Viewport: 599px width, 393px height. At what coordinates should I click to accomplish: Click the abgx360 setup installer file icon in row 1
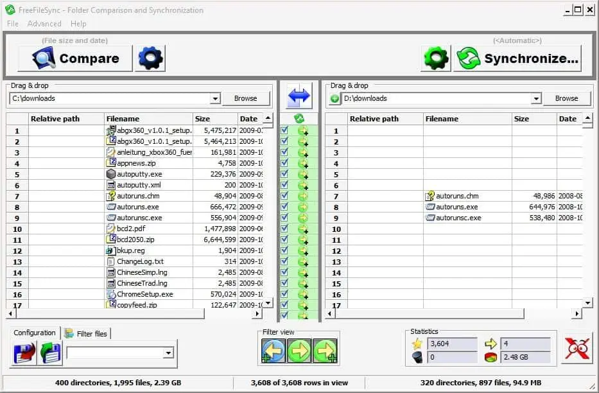pos(111,130)
